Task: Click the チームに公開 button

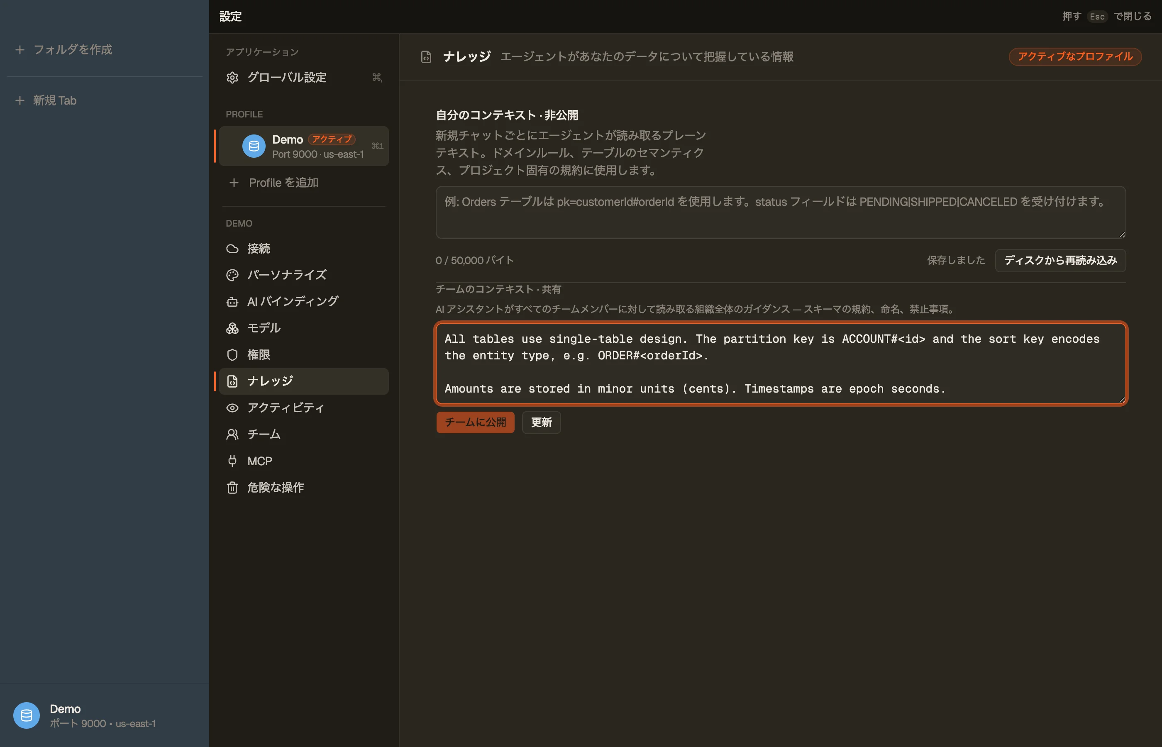Action: point(475,422)
